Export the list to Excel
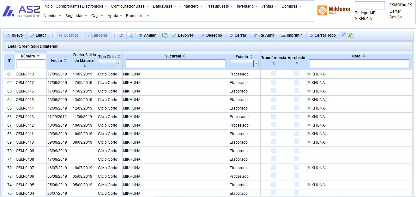This screenshot has height=197, width=416. point(349,35)
